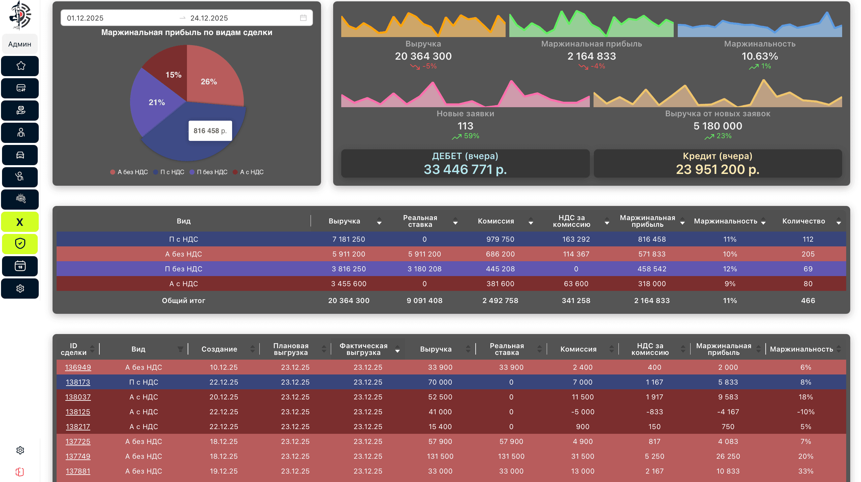The width and height of the screenshot is (861, 482).
Task: Sort summary table by Количество column arrow
Action: [x=838, y=221]
